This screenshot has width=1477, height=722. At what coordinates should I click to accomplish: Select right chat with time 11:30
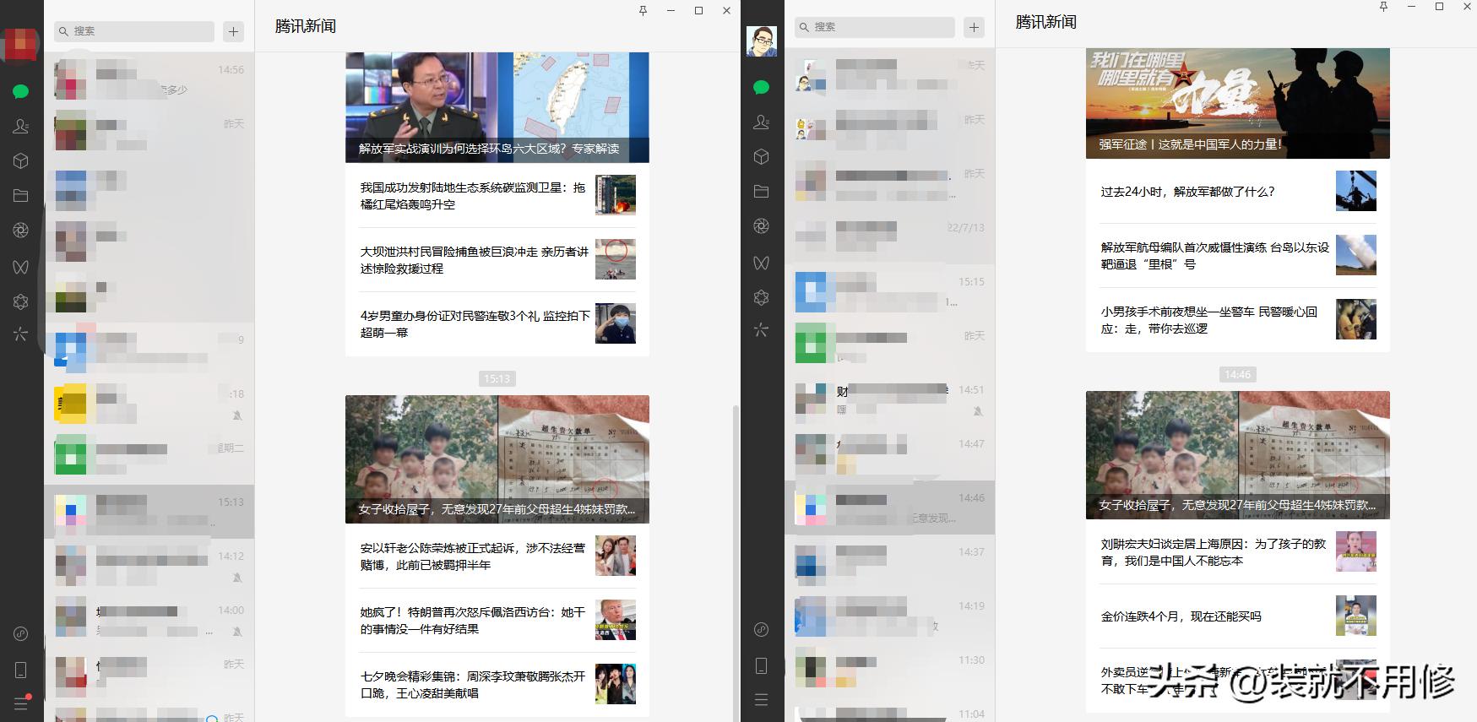click(890, 670)
